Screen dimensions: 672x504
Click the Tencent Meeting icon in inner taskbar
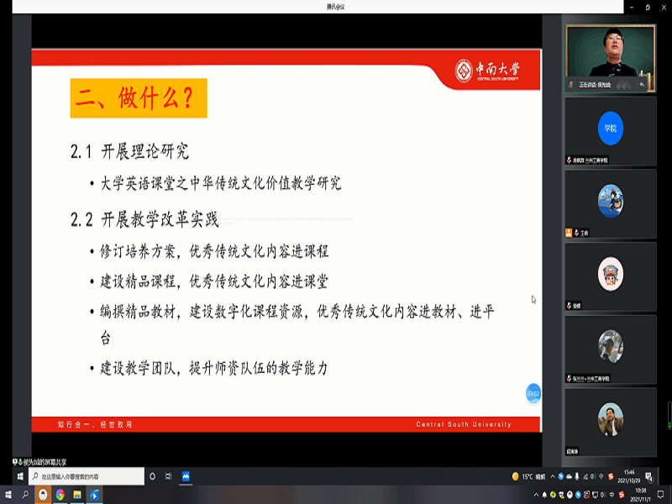[x=186, y=476]
